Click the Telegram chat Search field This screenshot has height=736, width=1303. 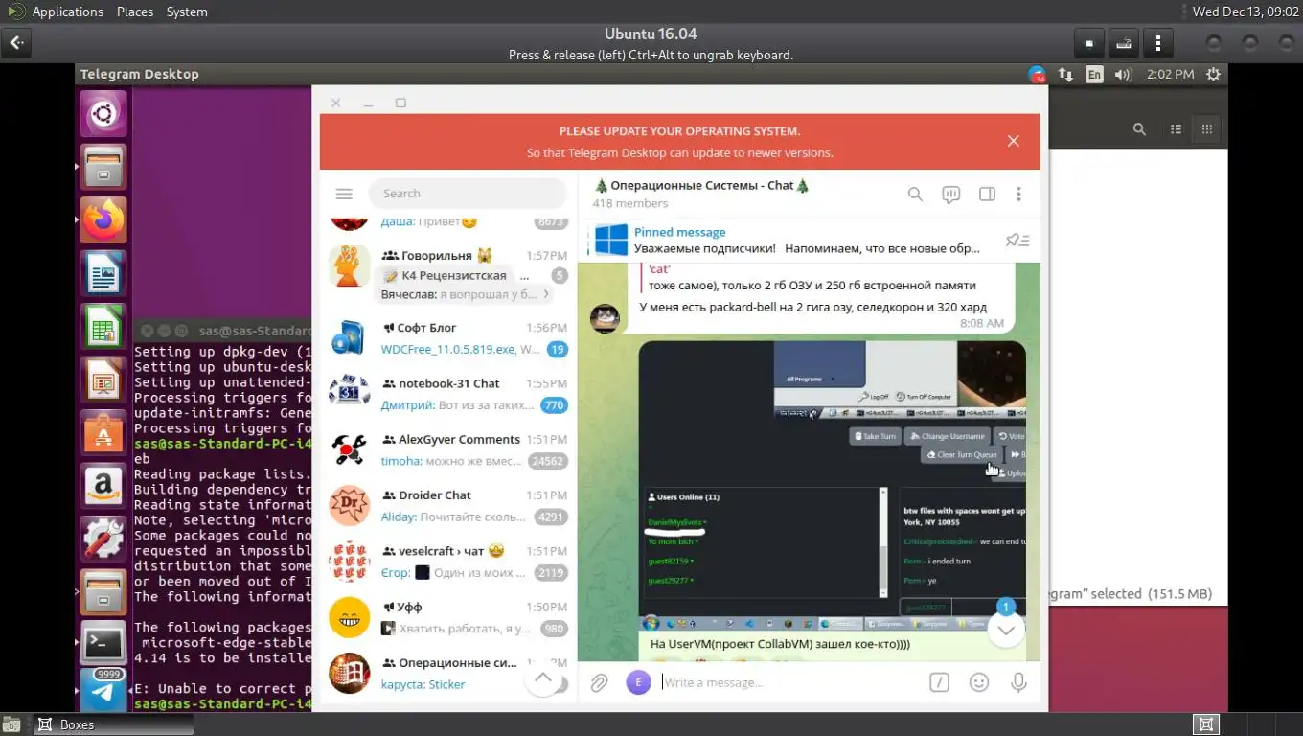click(x=468, y=194)
